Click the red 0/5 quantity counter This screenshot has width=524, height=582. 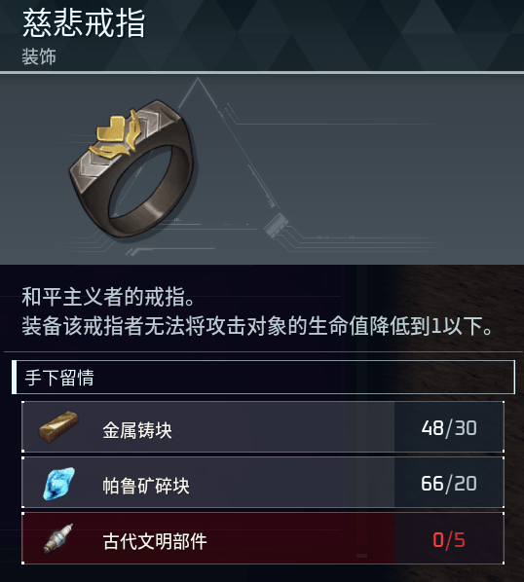click(x=449, y=540)
